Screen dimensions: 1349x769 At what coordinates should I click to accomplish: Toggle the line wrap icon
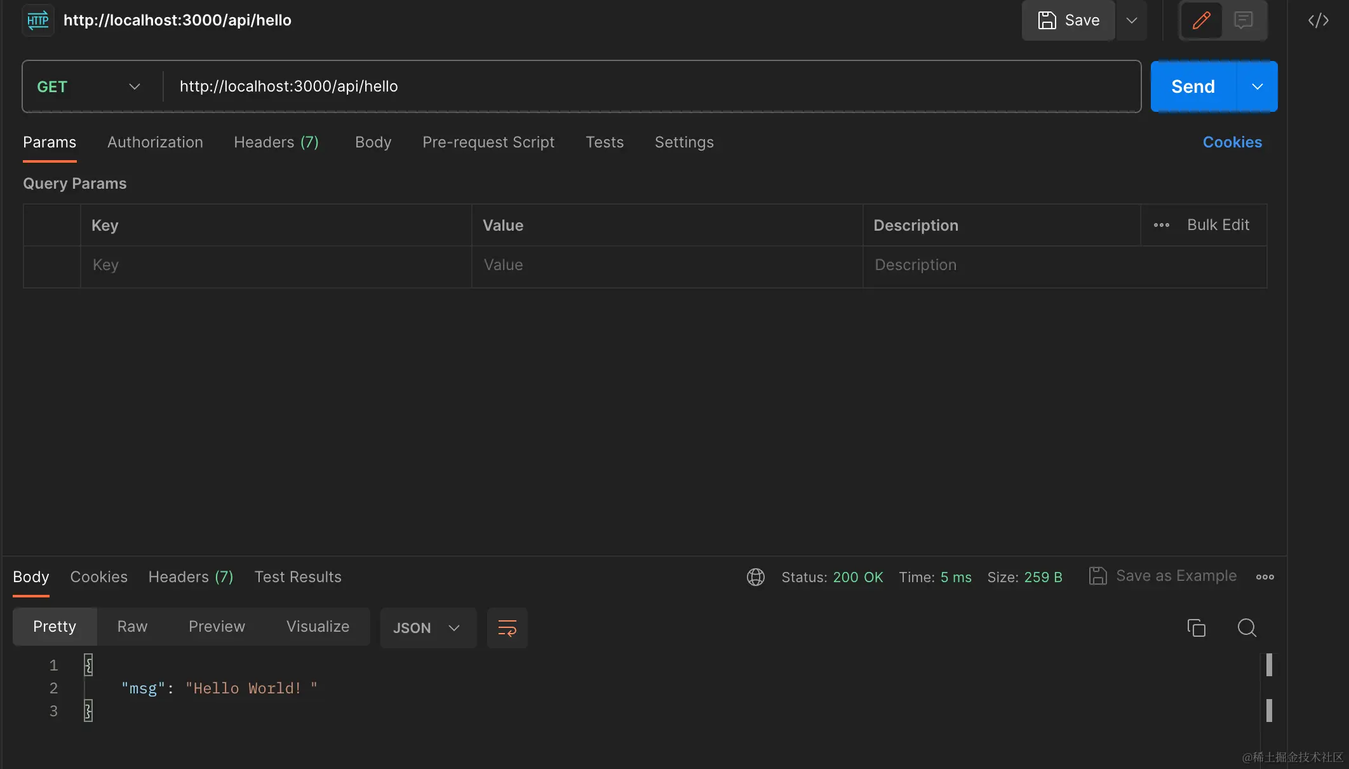[x=507, y=628]
